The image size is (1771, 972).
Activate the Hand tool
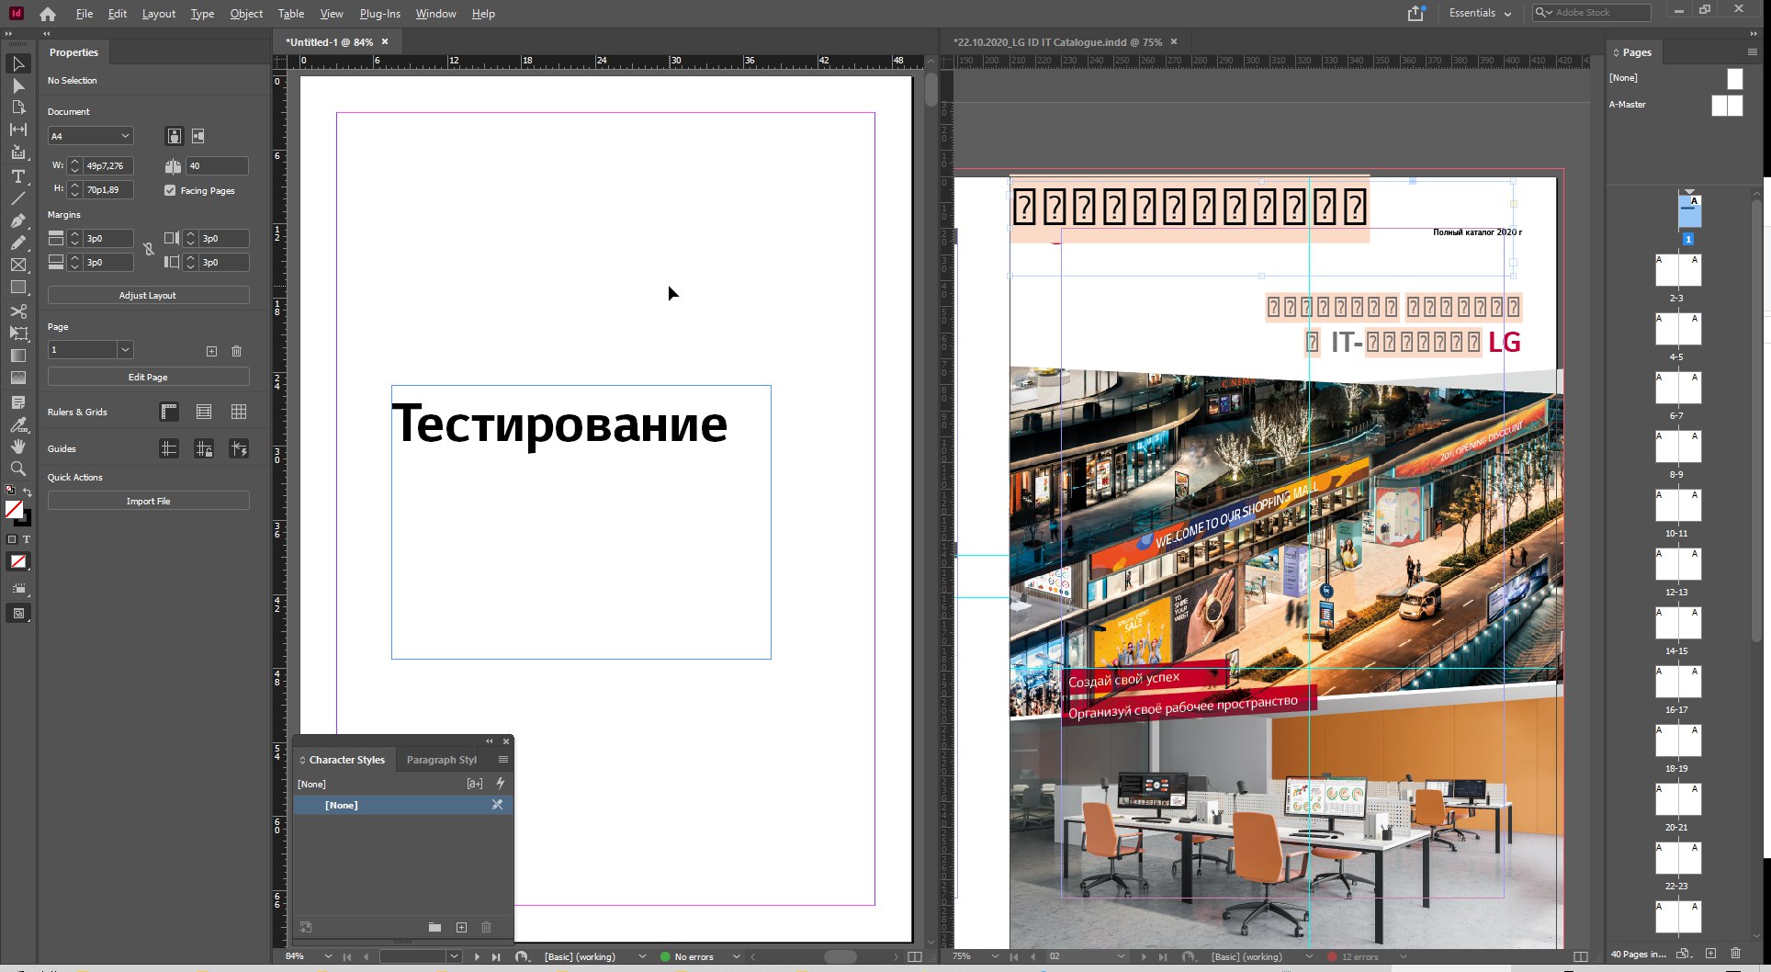[x=17, y=446]
